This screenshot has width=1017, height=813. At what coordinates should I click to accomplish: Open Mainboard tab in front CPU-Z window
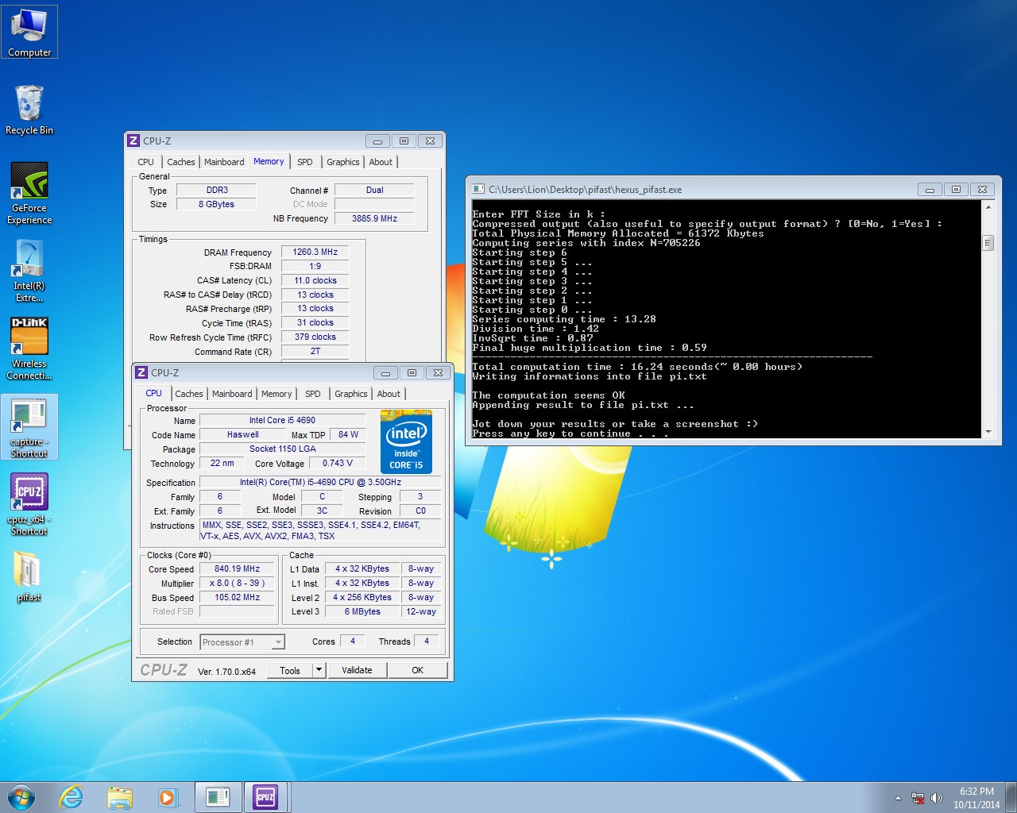(x=232, y=394)
